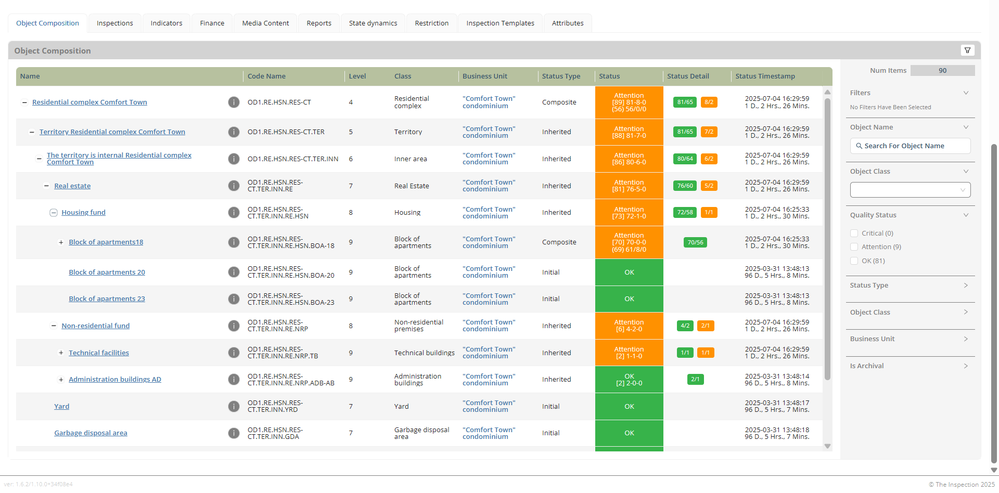
Task: View info for Non-residential fund row
Action: (x=234, y=326)
